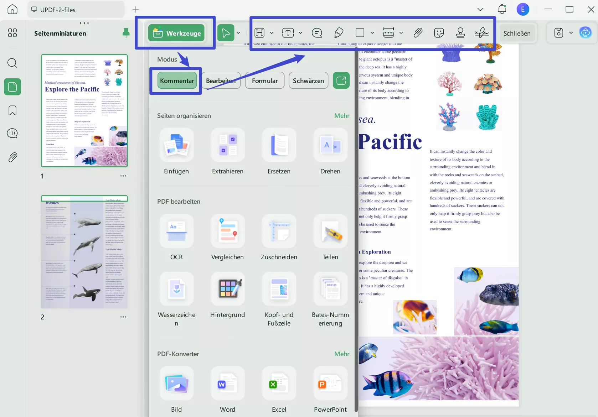Select the pencil drawing tool
This screenshot has height=417, width=598.
point(339,33)
